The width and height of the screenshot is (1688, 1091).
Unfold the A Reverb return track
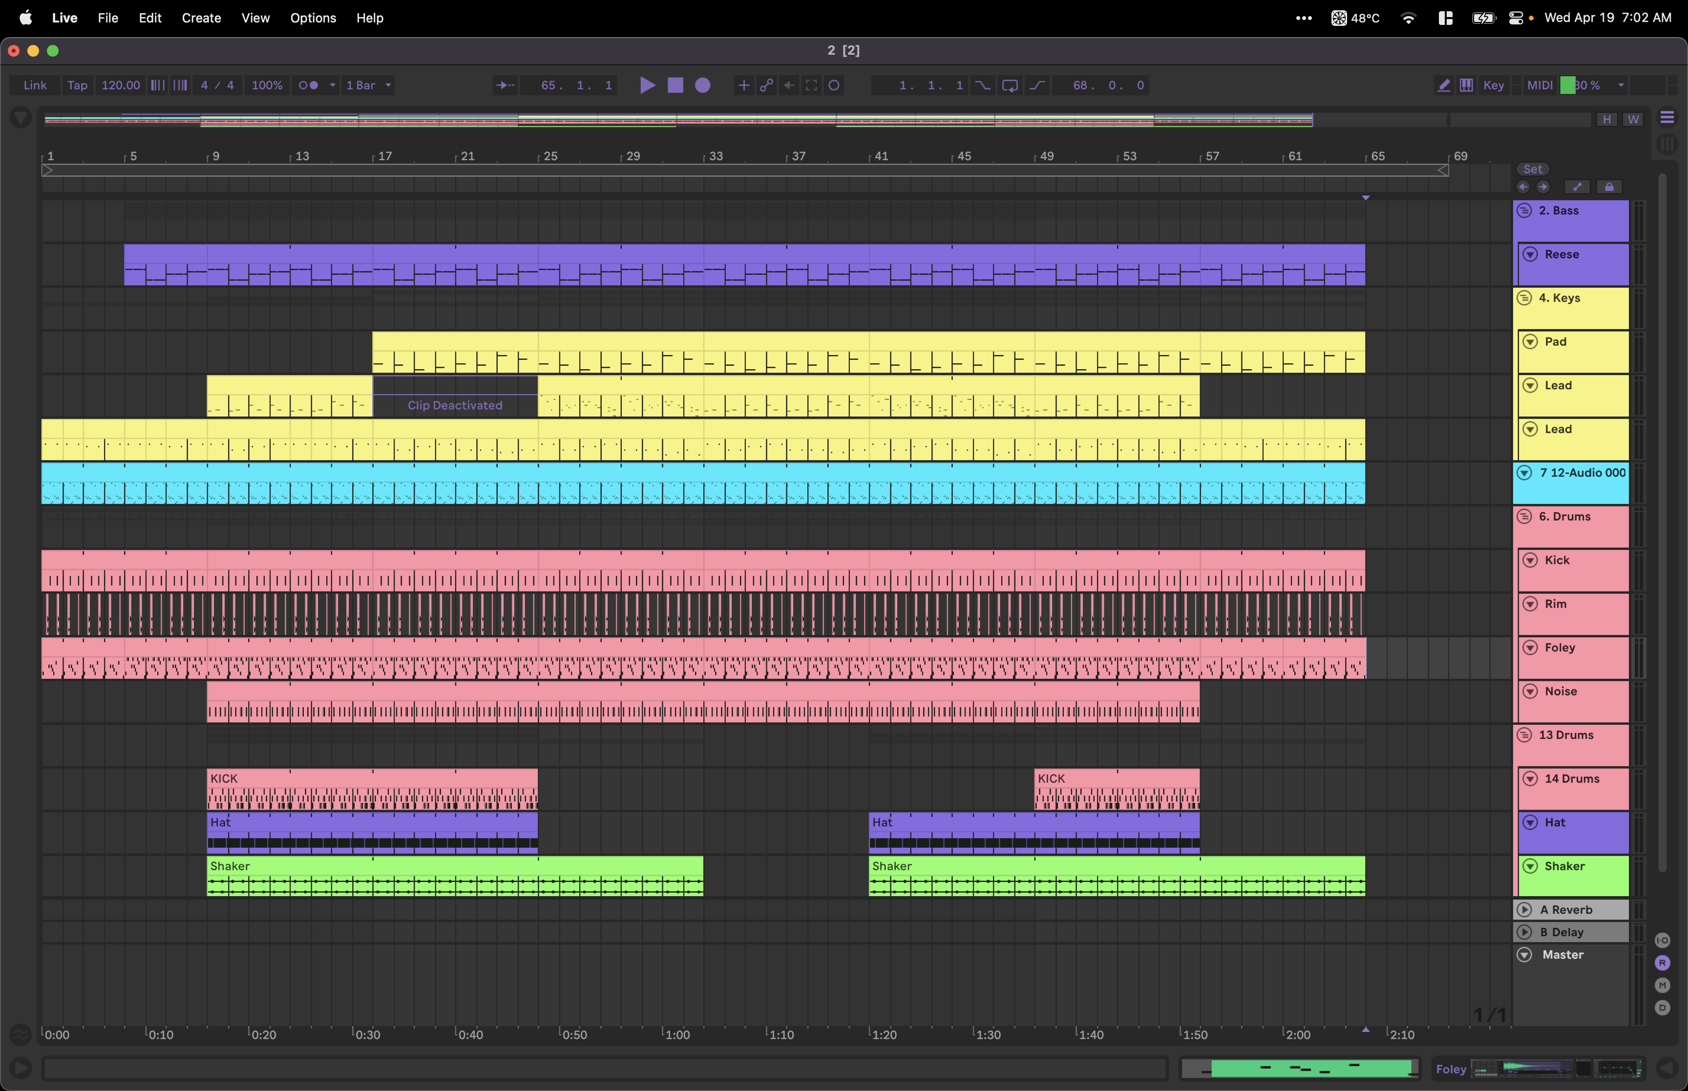(x=1524, y=910)
